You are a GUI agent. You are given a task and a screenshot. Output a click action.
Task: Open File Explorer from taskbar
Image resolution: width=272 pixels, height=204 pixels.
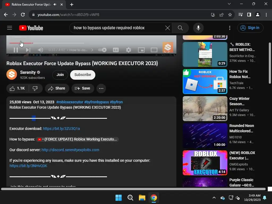point(142,198)
